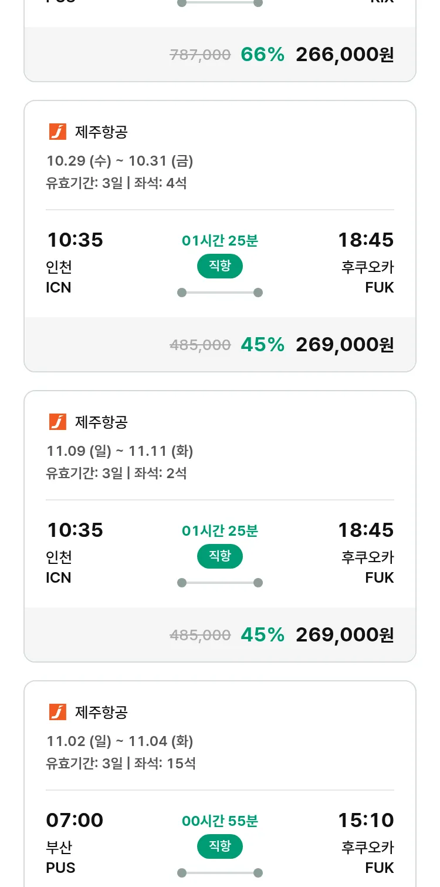
Task: Click the 66% discount label
Action: pos(262,55)
